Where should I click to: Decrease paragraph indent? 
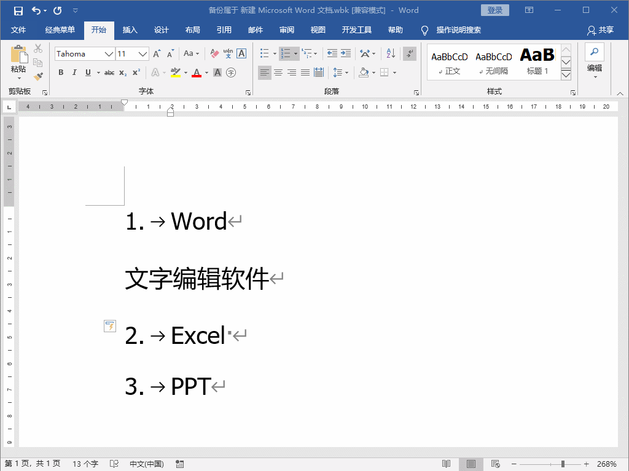tap(332, 53)
